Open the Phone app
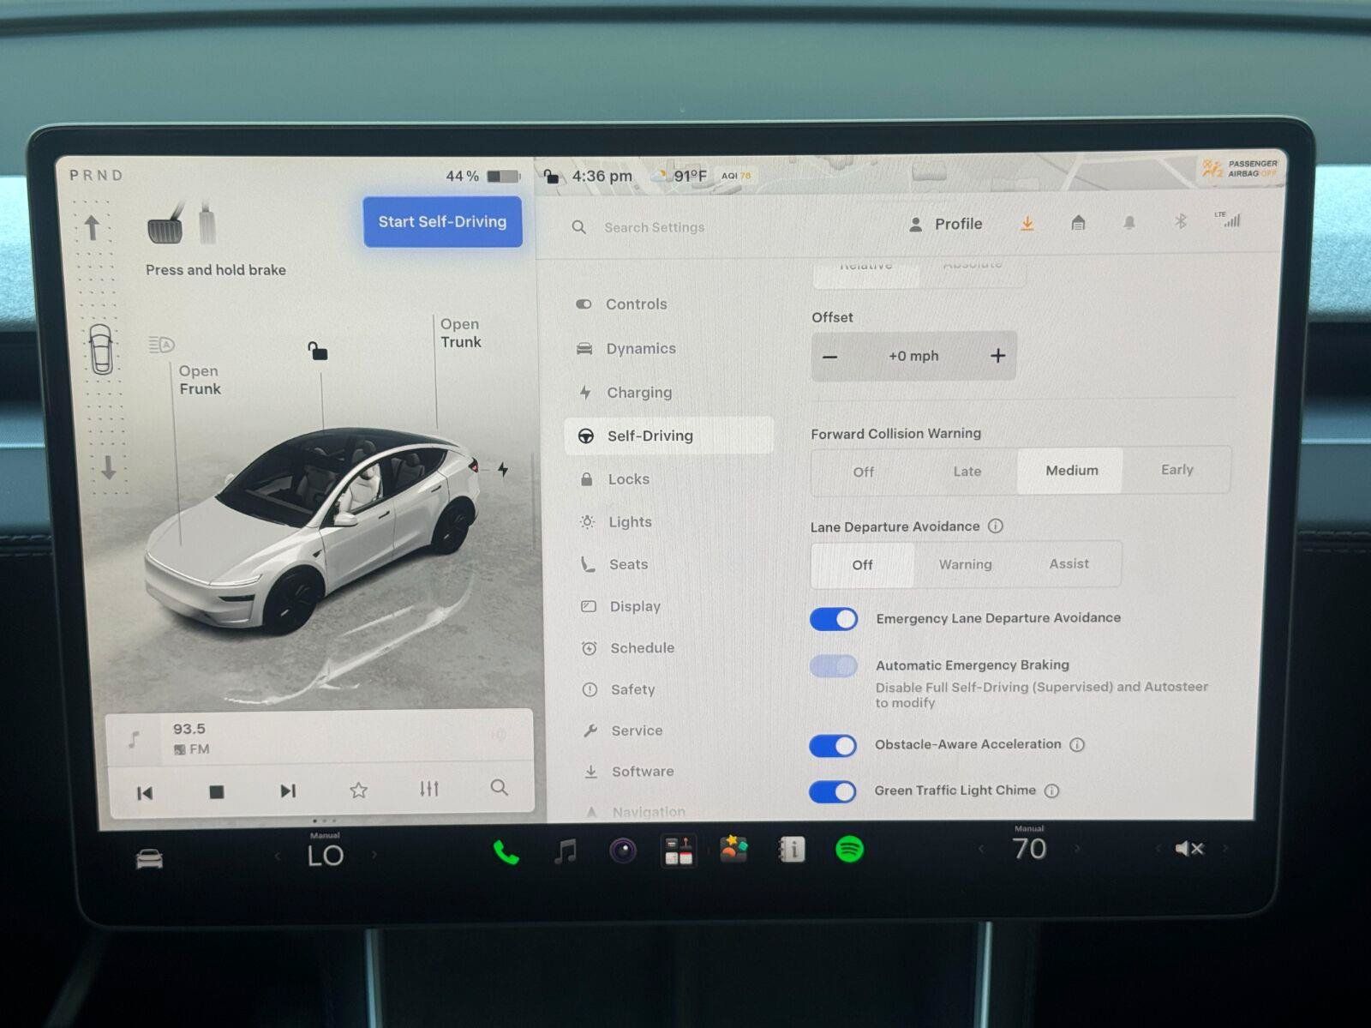Screen dimensions: 1371x1028 [x=506, y=852]
